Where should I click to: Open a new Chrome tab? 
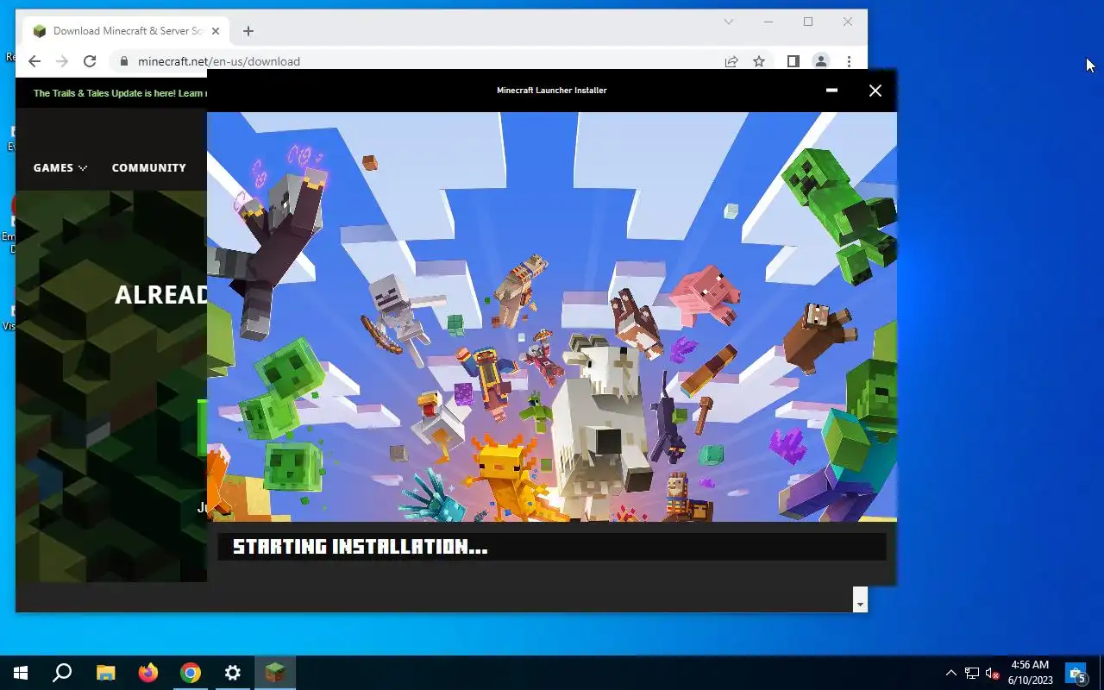[248, 31]
